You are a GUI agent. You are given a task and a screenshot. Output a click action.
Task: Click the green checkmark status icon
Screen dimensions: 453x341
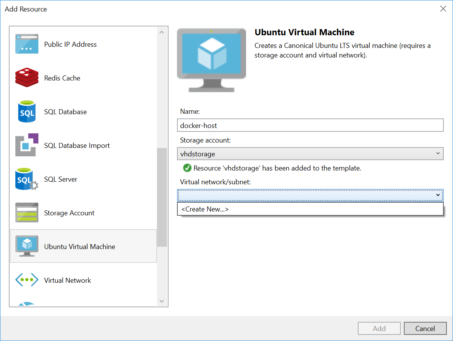tap(187, 168)
